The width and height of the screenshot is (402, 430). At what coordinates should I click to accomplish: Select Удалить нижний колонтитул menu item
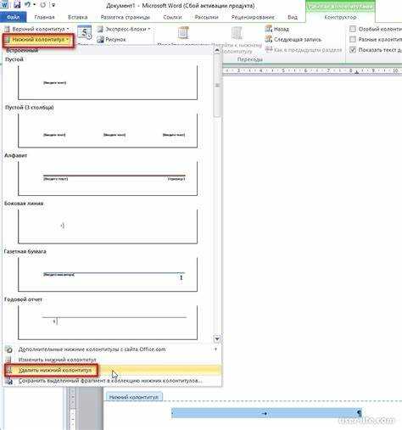pos(113,370)
